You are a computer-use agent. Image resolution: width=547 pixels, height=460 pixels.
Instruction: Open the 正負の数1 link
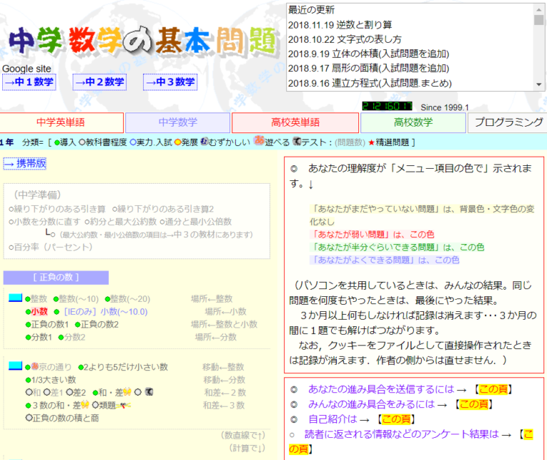tap(50, 324)
